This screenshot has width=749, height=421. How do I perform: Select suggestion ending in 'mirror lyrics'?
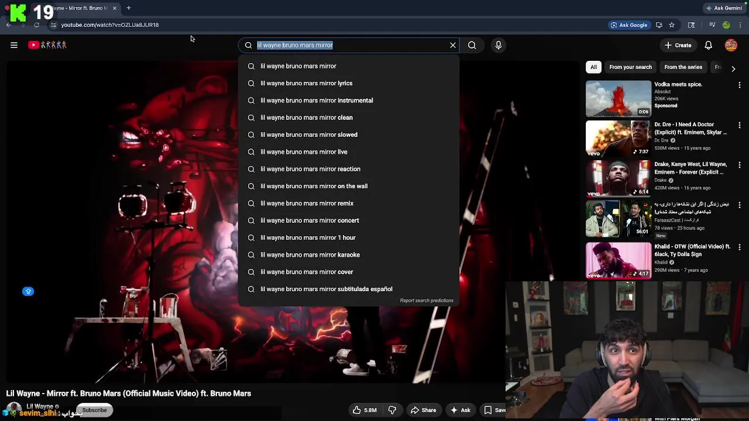click(349, 83)
